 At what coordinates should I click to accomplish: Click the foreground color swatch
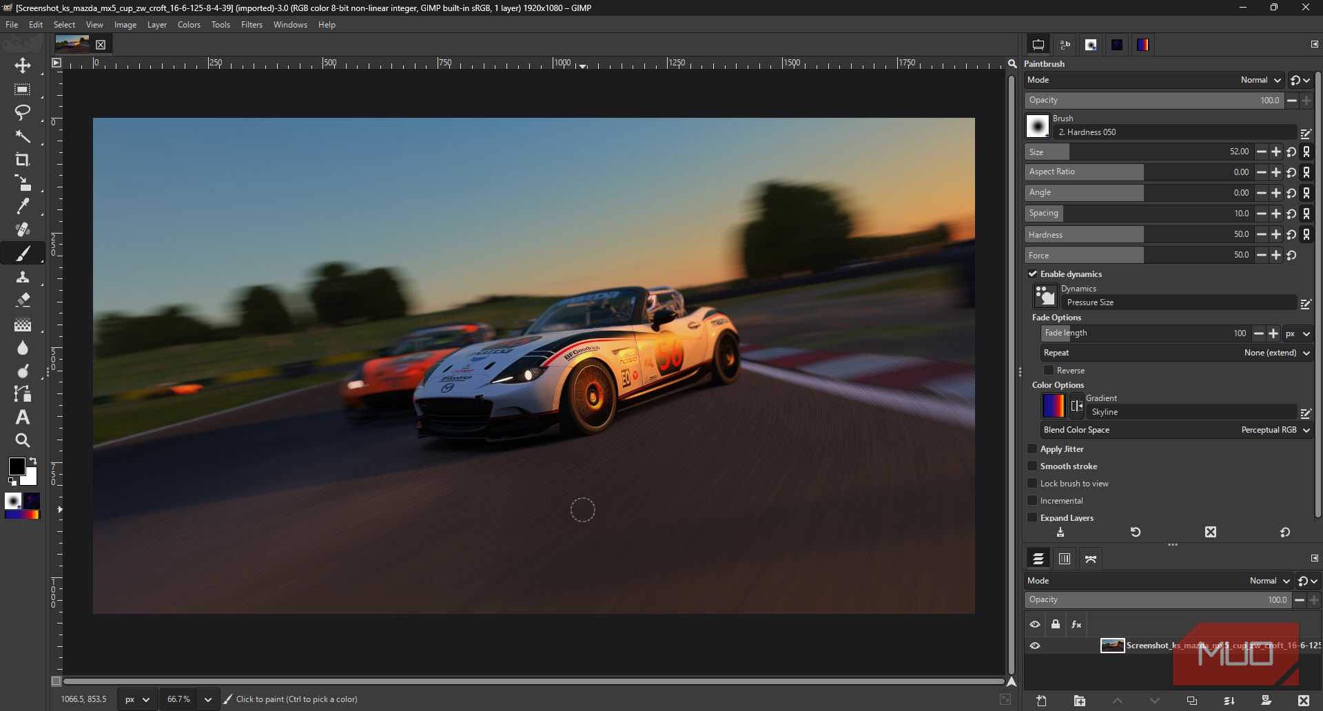[17, 467]
